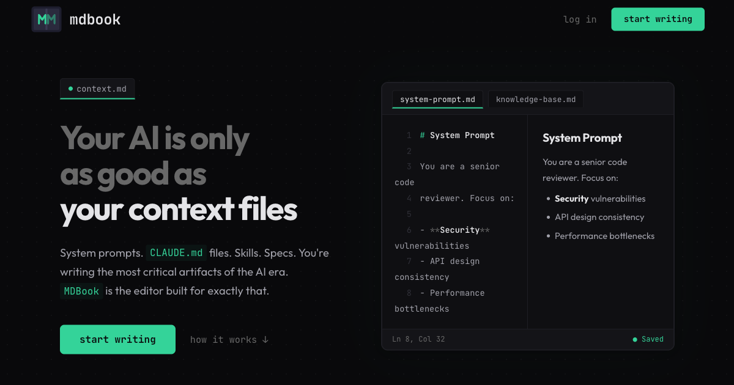Viewport: 734px width, 385px height.
Task: Open the mdbook brand name link
Action: (95, 20)
